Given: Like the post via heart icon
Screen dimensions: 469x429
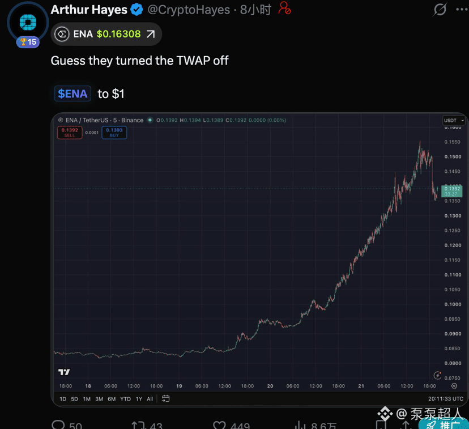Looking at the screenshot, I should click(219, 425).
